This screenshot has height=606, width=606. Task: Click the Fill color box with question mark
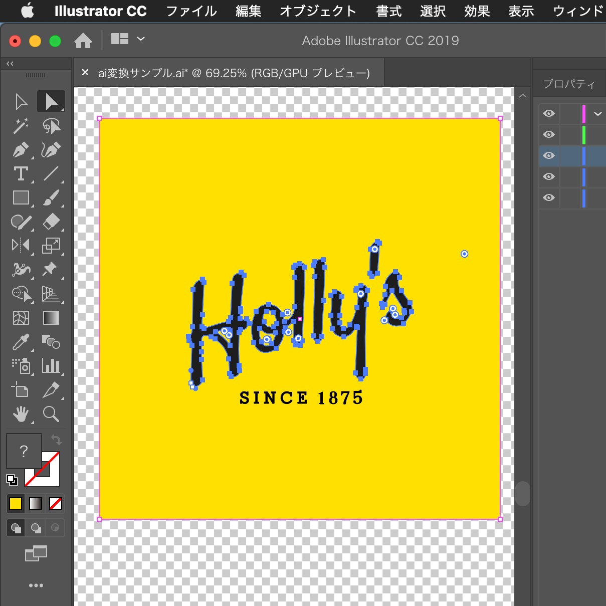tap(24, 451)
